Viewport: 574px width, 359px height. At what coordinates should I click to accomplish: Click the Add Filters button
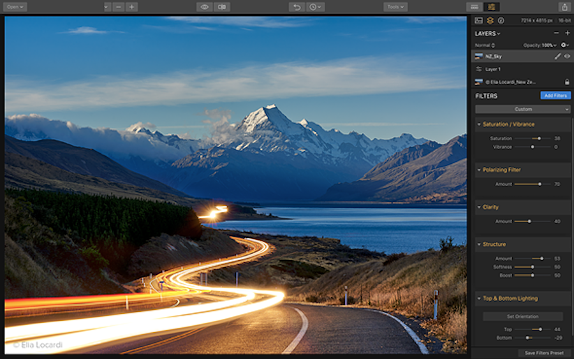[x=555, y=96]
